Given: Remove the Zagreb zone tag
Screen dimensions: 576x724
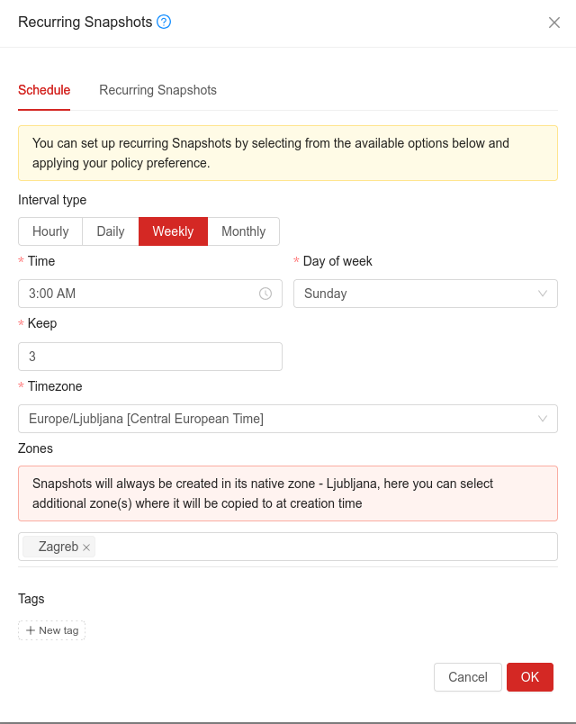Looking at the screenshot, I should 86,548.
